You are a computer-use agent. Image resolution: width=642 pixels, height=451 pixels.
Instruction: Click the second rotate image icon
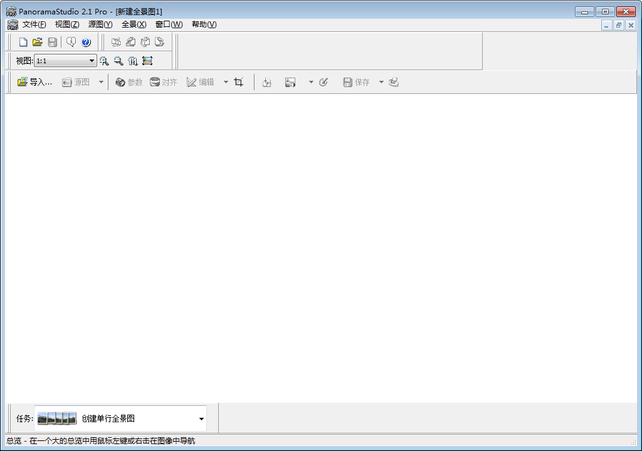(130, 42)
